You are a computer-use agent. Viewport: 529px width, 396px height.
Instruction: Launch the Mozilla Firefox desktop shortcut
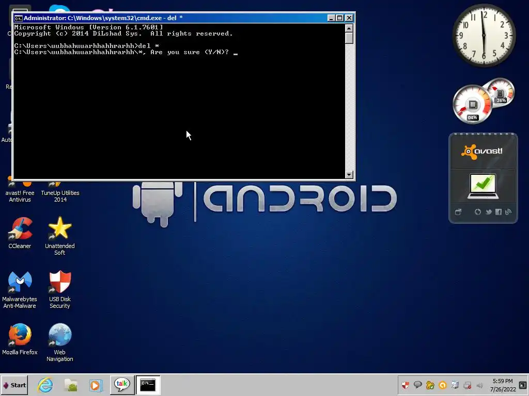20,339
